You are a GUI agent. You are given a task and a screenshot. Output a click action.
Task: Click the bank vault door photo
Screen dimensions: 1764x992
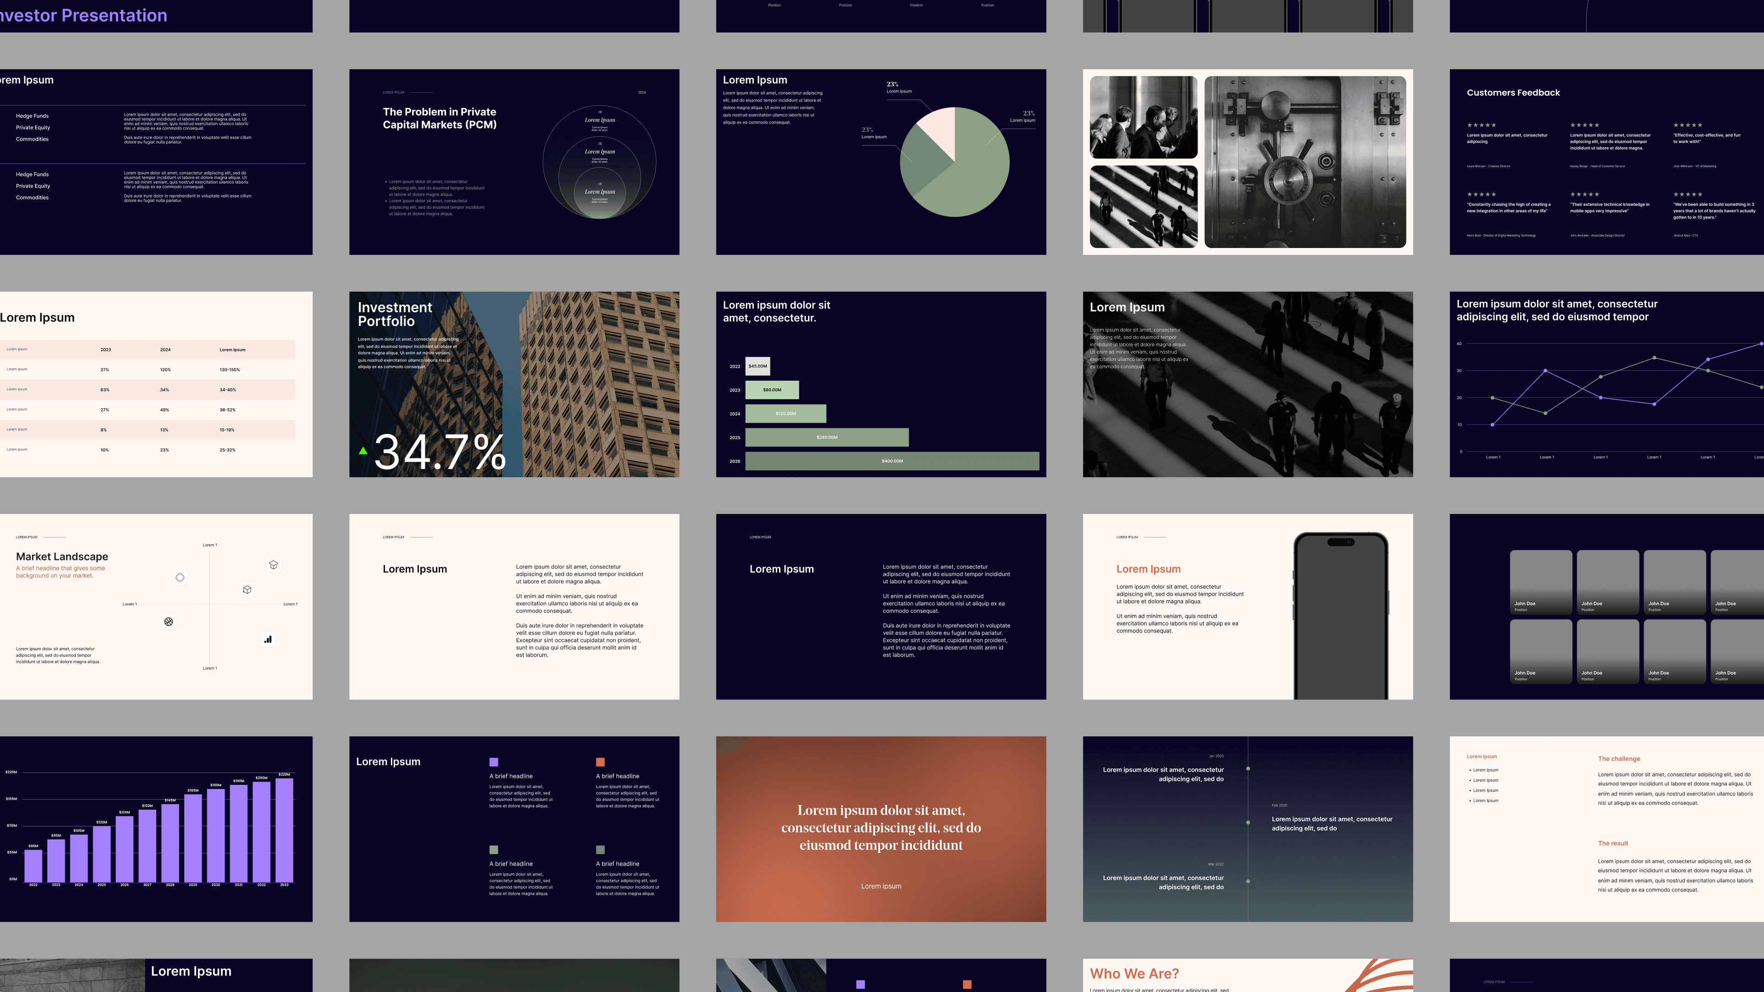click(1305, 162)
